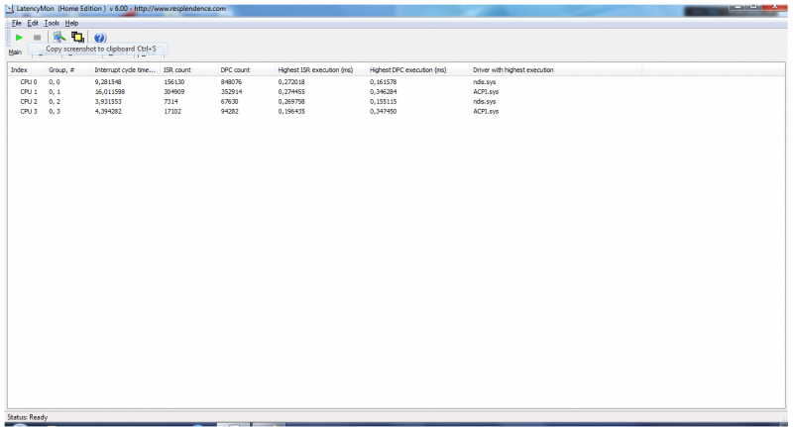
Task: Click the gray stop monitor icon
Action: [37, 37]
